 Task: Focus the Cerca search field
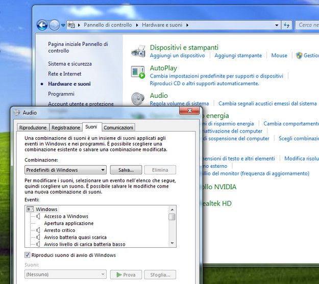(x=307, y=25)
